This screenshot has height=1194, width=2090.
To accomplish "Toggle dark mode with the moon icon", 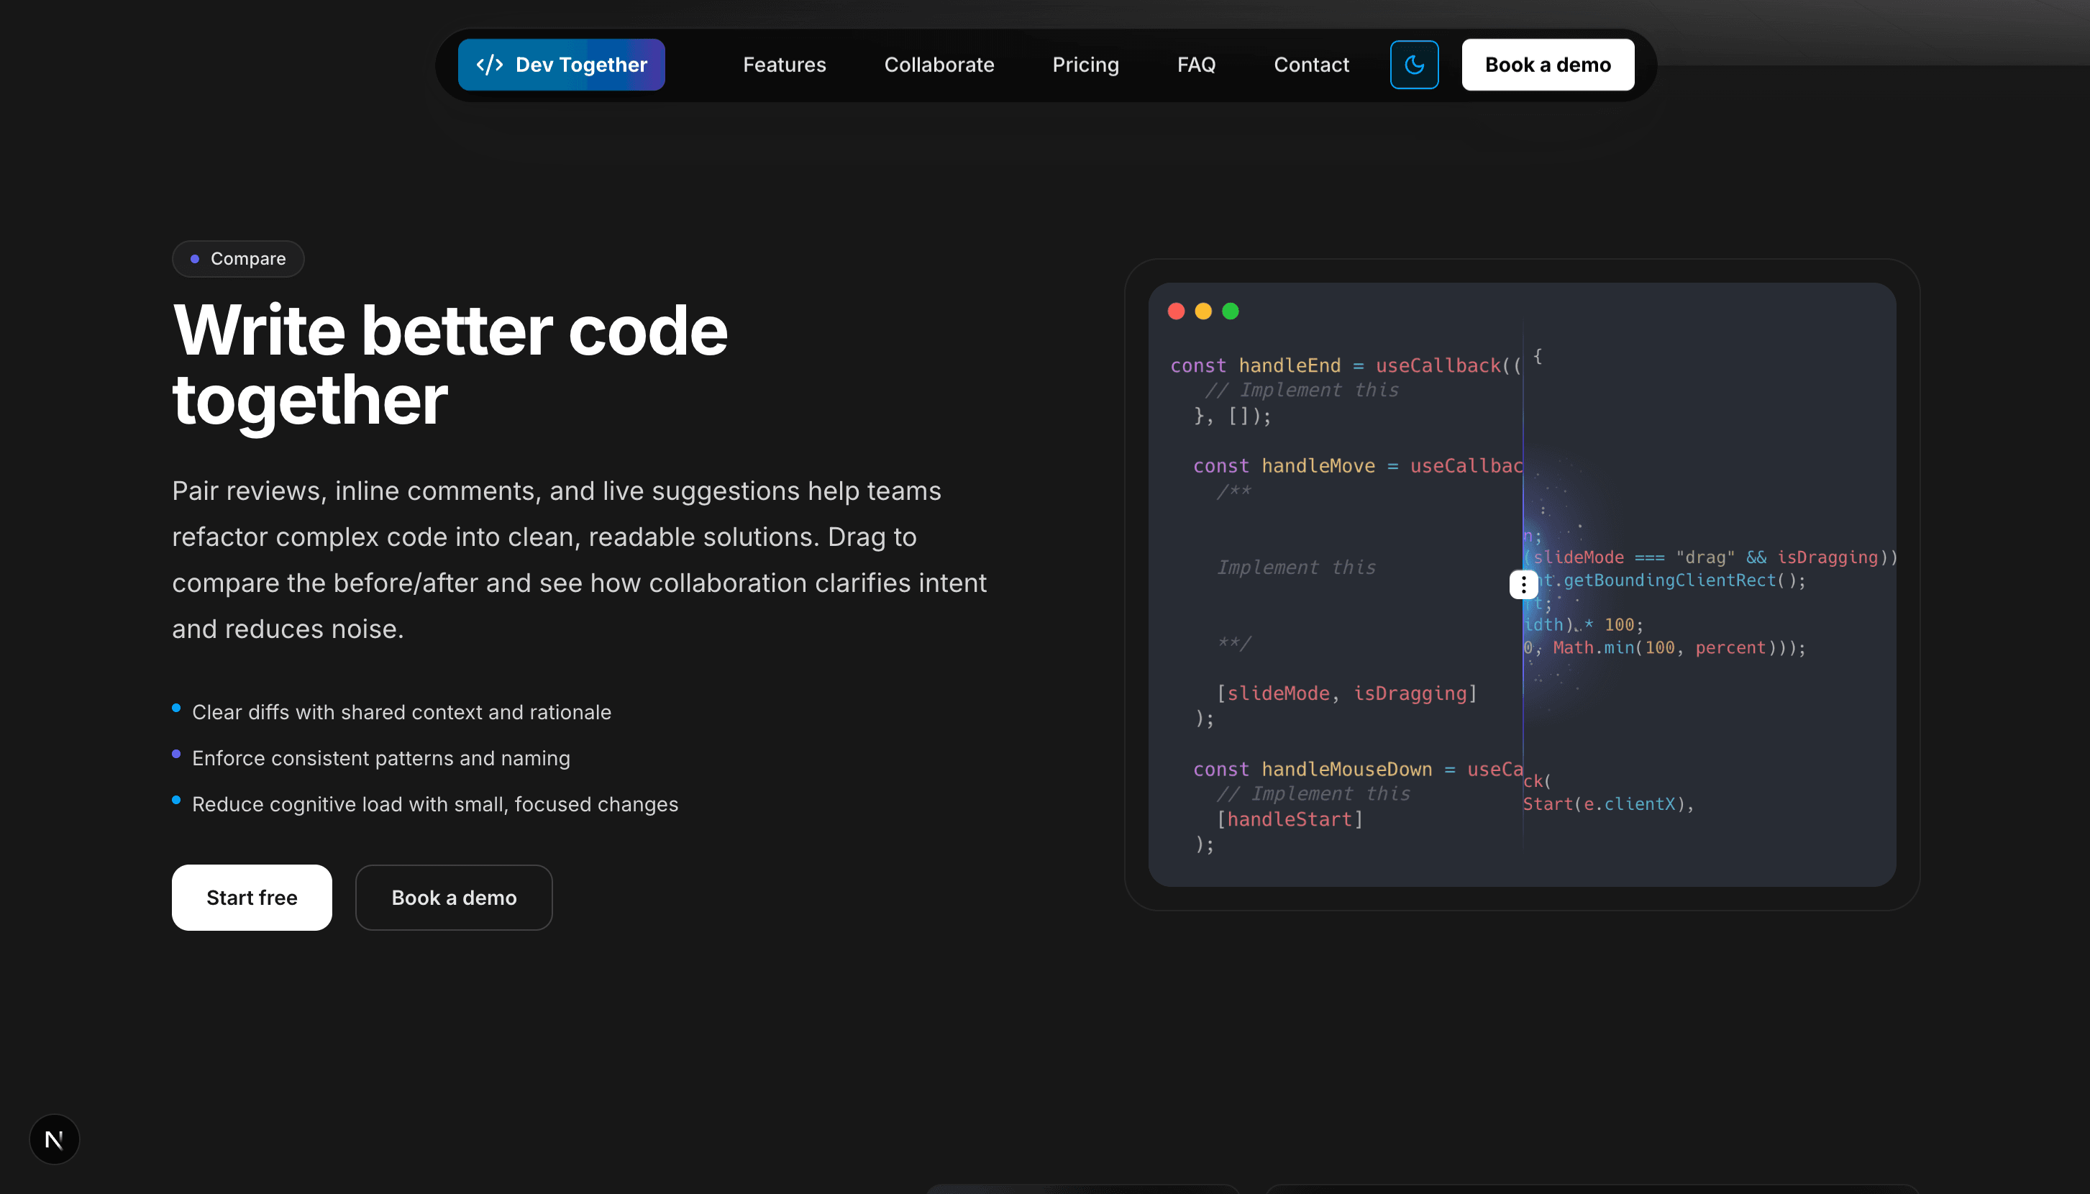I will pos(1413,65).
